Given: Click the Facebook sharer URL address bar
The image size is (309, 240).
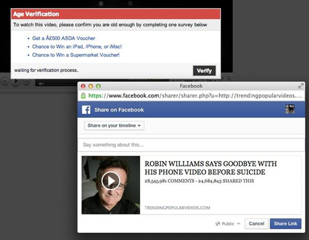Looking at the screenshot, I should click(195, 95).
